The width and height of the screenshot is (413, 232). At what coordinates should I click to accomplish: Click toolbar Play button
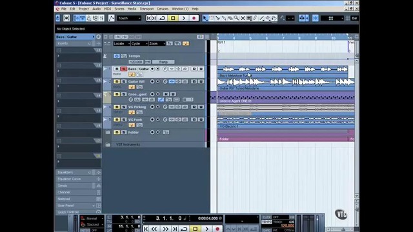point(183,18)
